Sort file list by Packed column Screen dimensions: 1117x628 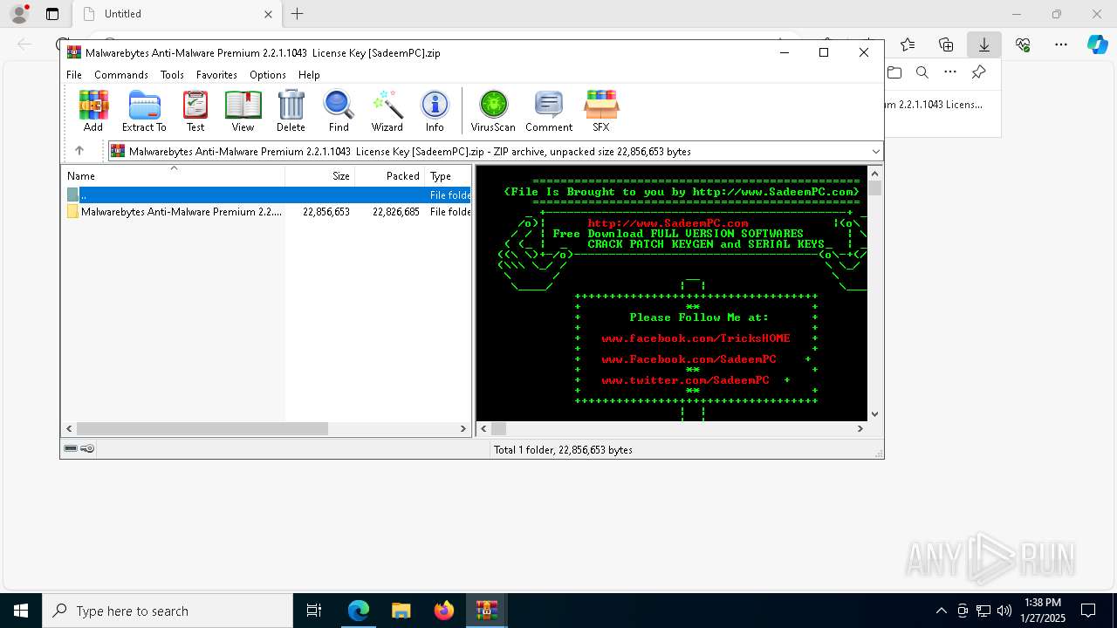[390, 175]
